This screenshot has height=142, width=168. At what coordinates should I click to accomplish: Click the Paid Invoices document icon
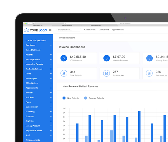coord(150,73)
